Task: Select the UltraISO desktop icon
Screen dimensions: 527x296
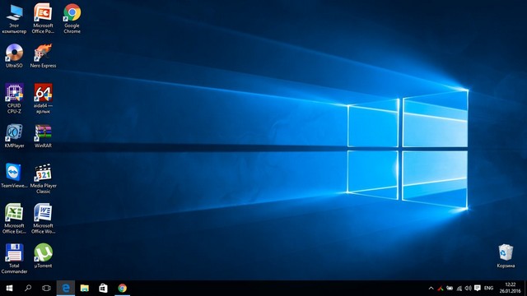Action: coord(14,56)
